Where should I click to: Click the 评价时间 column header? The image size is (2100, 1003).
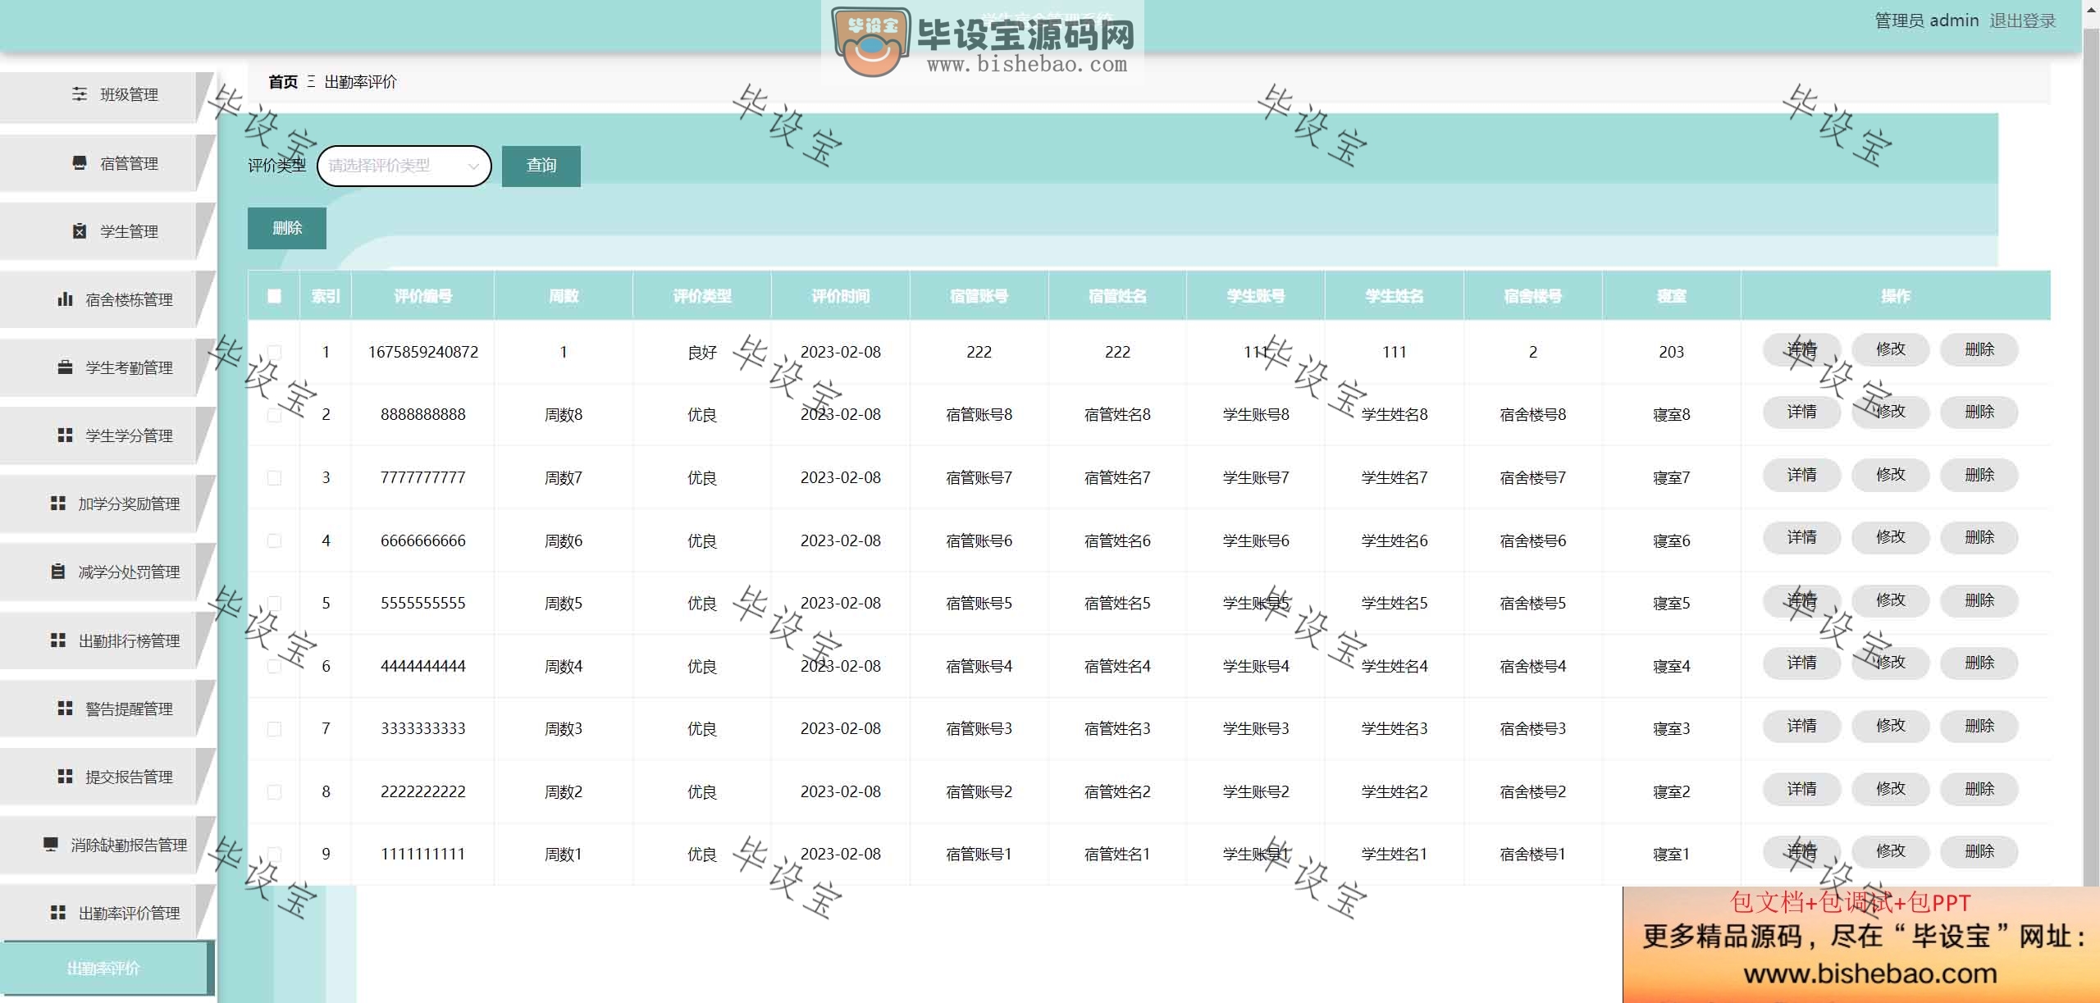point(840,296)
